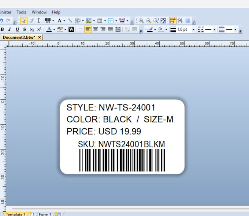Click the view toolbar options overflow arrow
The image size is (249, 216).
coord(194,23)
